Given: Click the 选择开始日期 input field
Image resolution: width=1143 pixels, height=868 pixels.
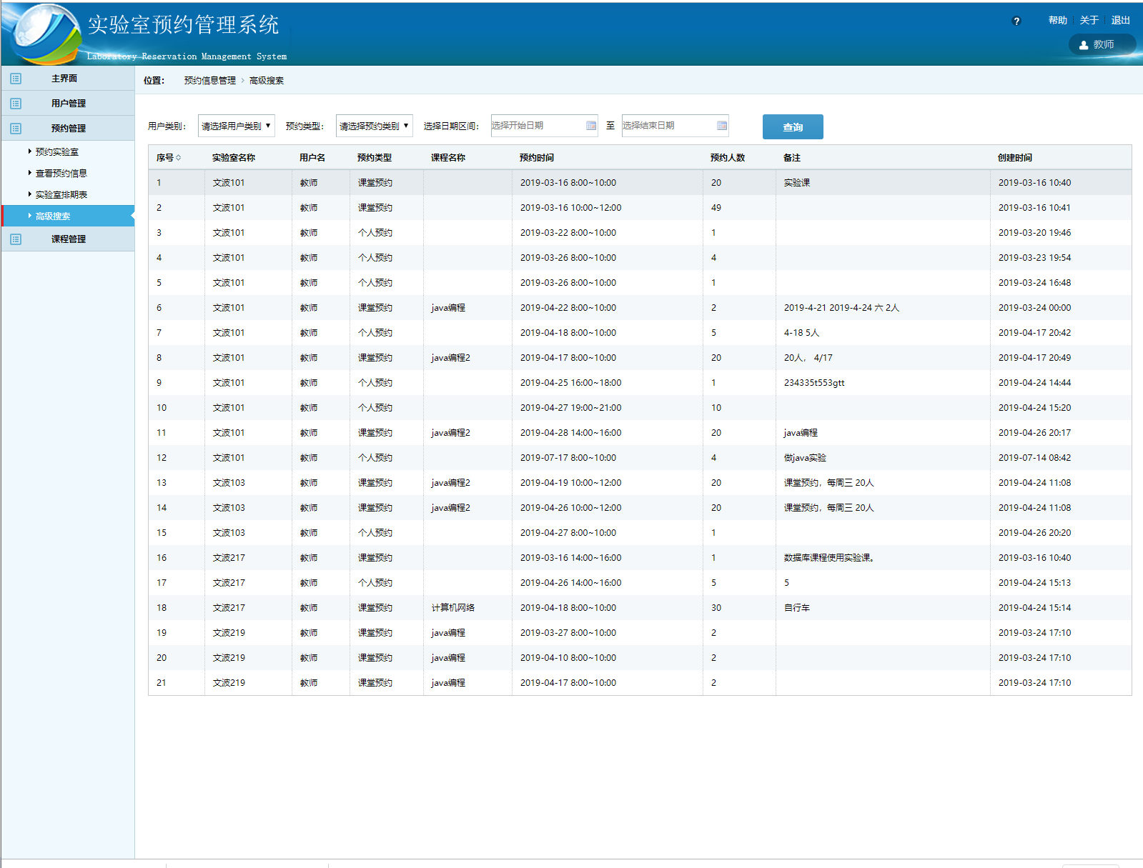Looking at the screenshot, I should 536,126.
